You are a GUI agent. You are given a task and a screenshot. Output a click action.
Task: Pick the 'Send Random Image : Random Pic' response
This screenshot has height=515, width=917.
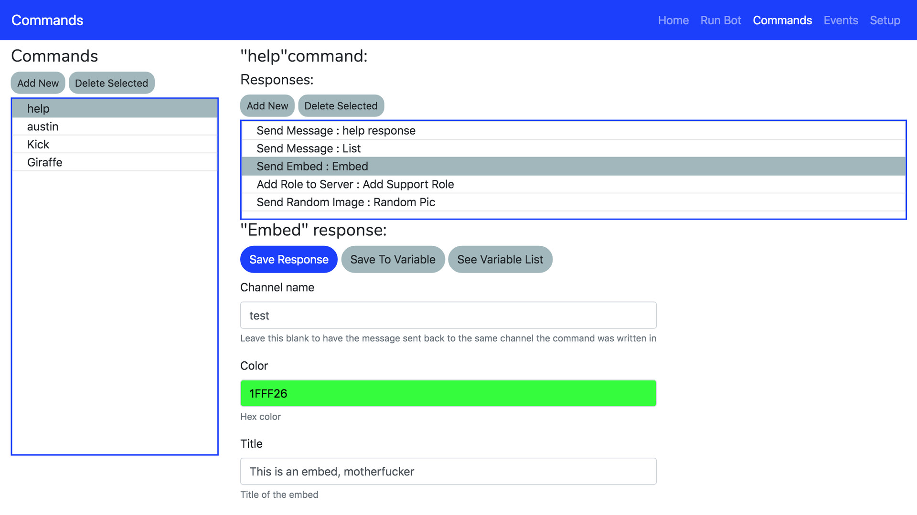(346, 202)
